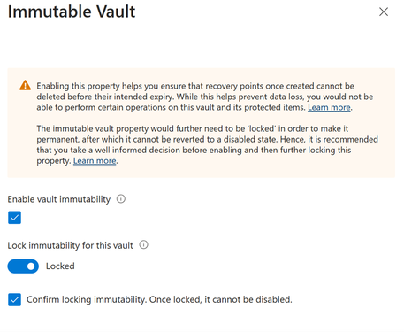This screenshot has height=332, width=404.
Task: Close the Immutable Vault panel
Action: 384,12
